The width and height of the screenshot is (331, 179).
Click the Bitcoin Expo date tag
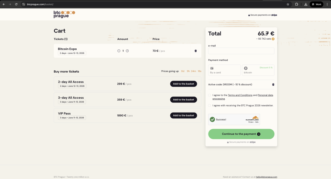[x=72, y=53]
